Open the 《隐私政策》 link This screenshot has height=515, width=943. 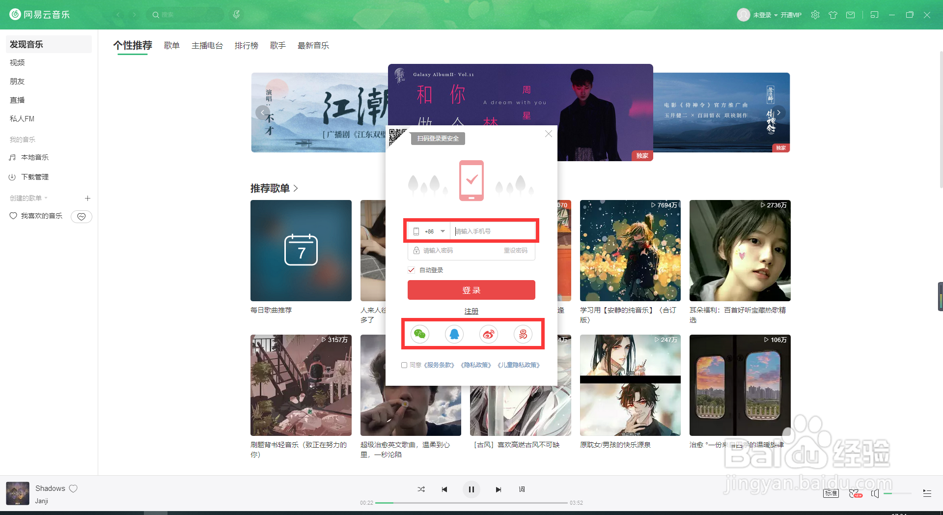coord(476,365)
